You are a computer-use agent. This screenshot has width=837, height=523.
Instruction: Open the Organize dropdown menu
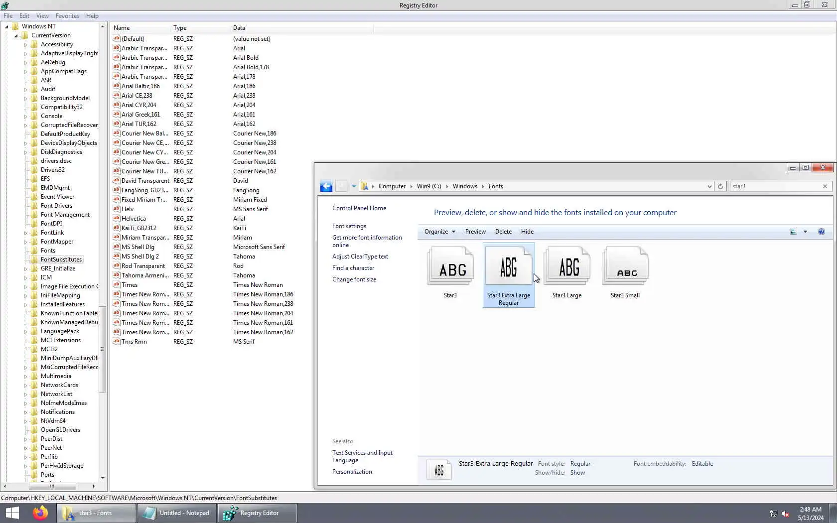[440, 232]
